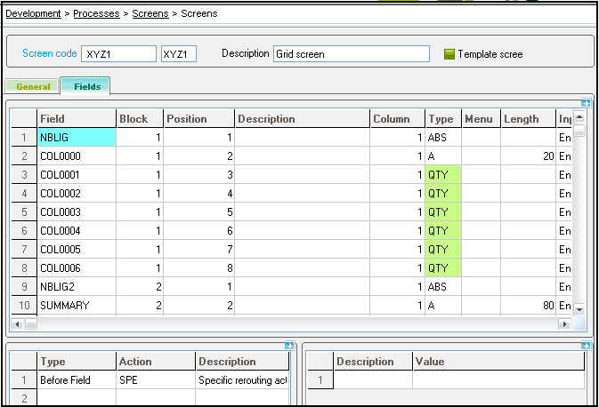Image resolution: width=599 pixels, height=407 pixels.
Task: Select the COL0003 field cell
Action: 77,212
